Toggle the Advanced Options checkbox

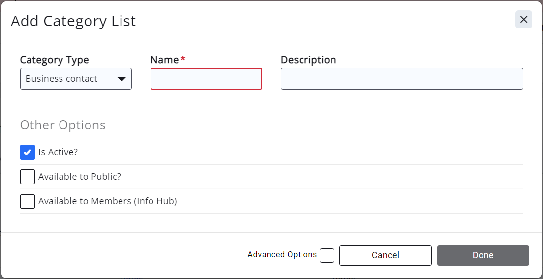point(327,255)
